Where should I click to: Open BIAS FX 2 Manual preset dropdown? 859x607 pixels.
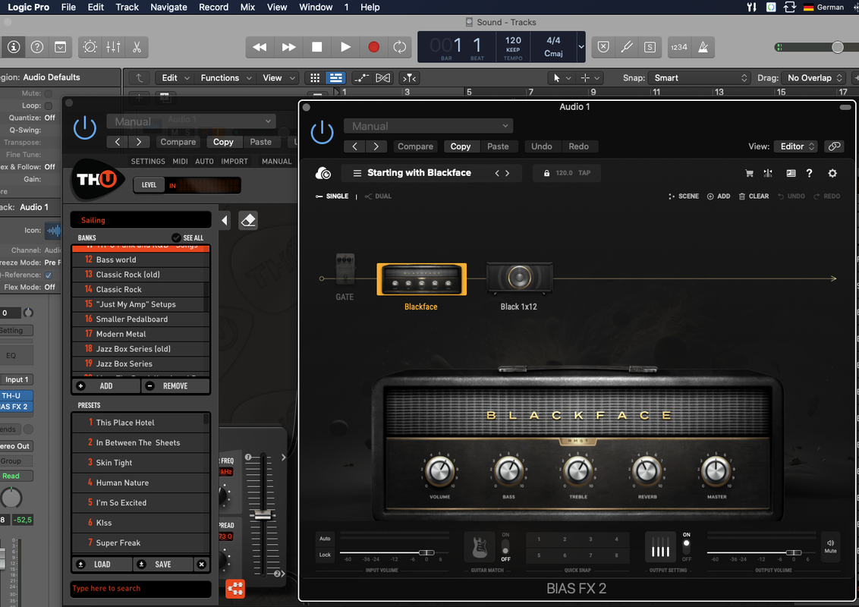coord(429,126)
